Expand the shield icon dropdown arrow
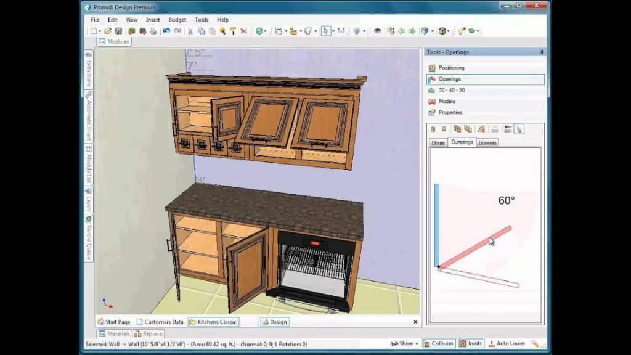 (364, 31)
